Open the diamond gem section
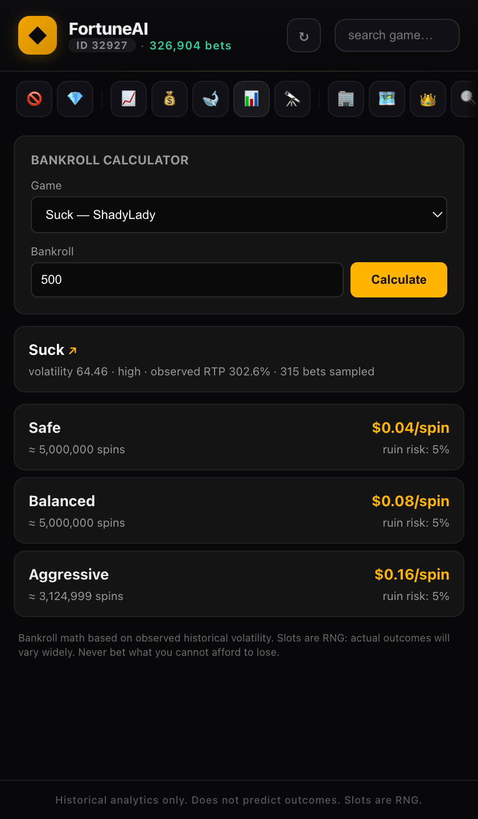Image resolution: width=478 pixels, height=819 pixels. [75, 98]
